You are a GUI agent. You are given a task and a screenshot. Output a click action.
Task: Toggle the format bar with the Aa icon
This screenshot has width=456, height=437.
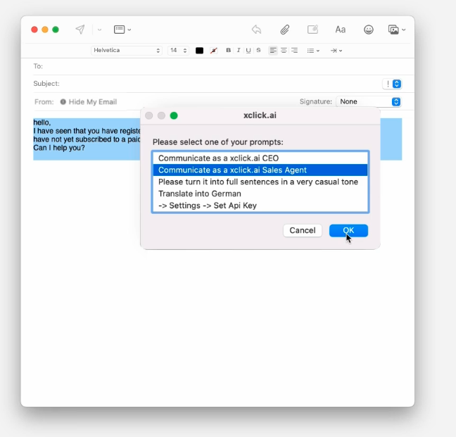tap(341, 30)
